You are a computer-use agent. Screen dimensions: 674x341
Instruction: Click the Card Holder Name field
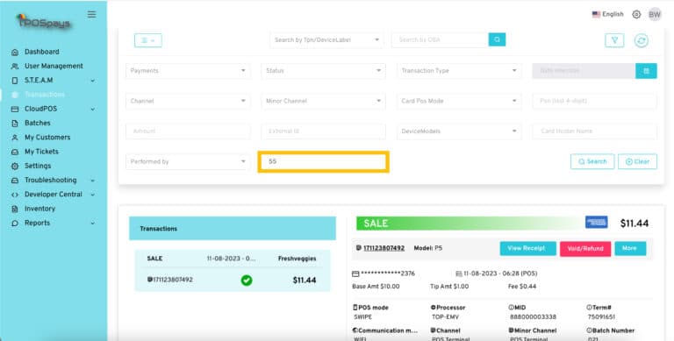point(594,131)
